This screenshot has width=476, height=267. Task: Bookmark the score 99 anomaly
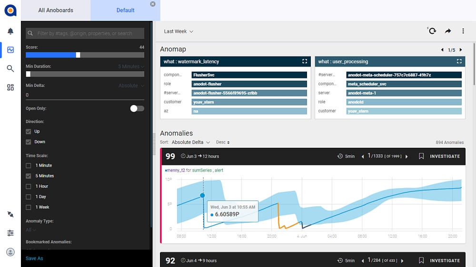tap(421, 156)
